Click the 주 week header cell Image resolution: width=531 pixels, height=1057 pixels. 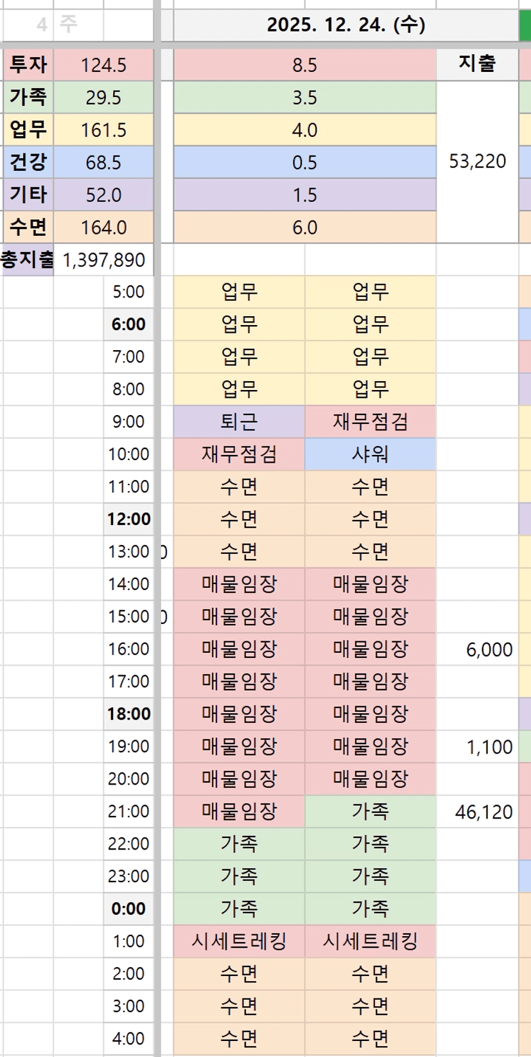(x=69, y=25)
